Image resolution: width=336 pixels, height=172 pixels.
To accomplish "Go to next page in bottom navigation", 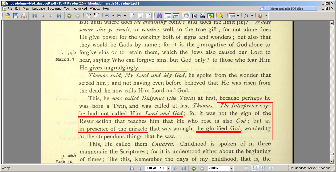I will point(175,168).
